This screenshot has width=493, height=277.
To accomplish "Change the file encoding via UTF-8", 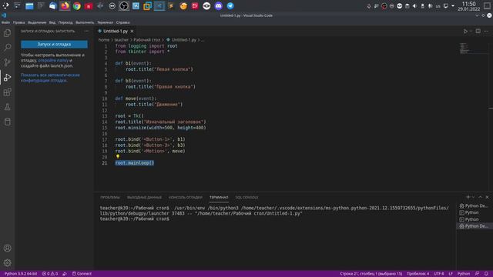I will tap(438, 274).
